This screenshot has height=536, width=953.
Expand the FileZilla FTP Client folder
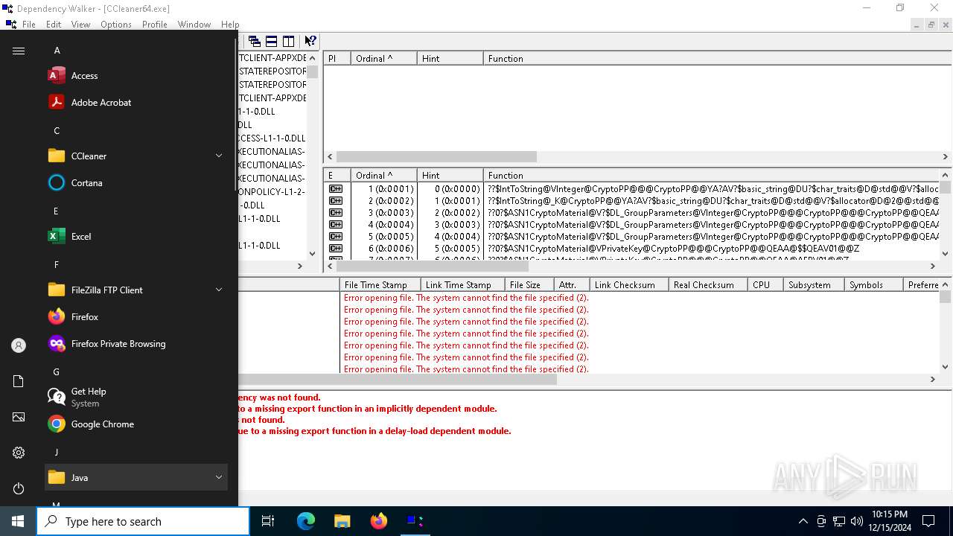219,290
